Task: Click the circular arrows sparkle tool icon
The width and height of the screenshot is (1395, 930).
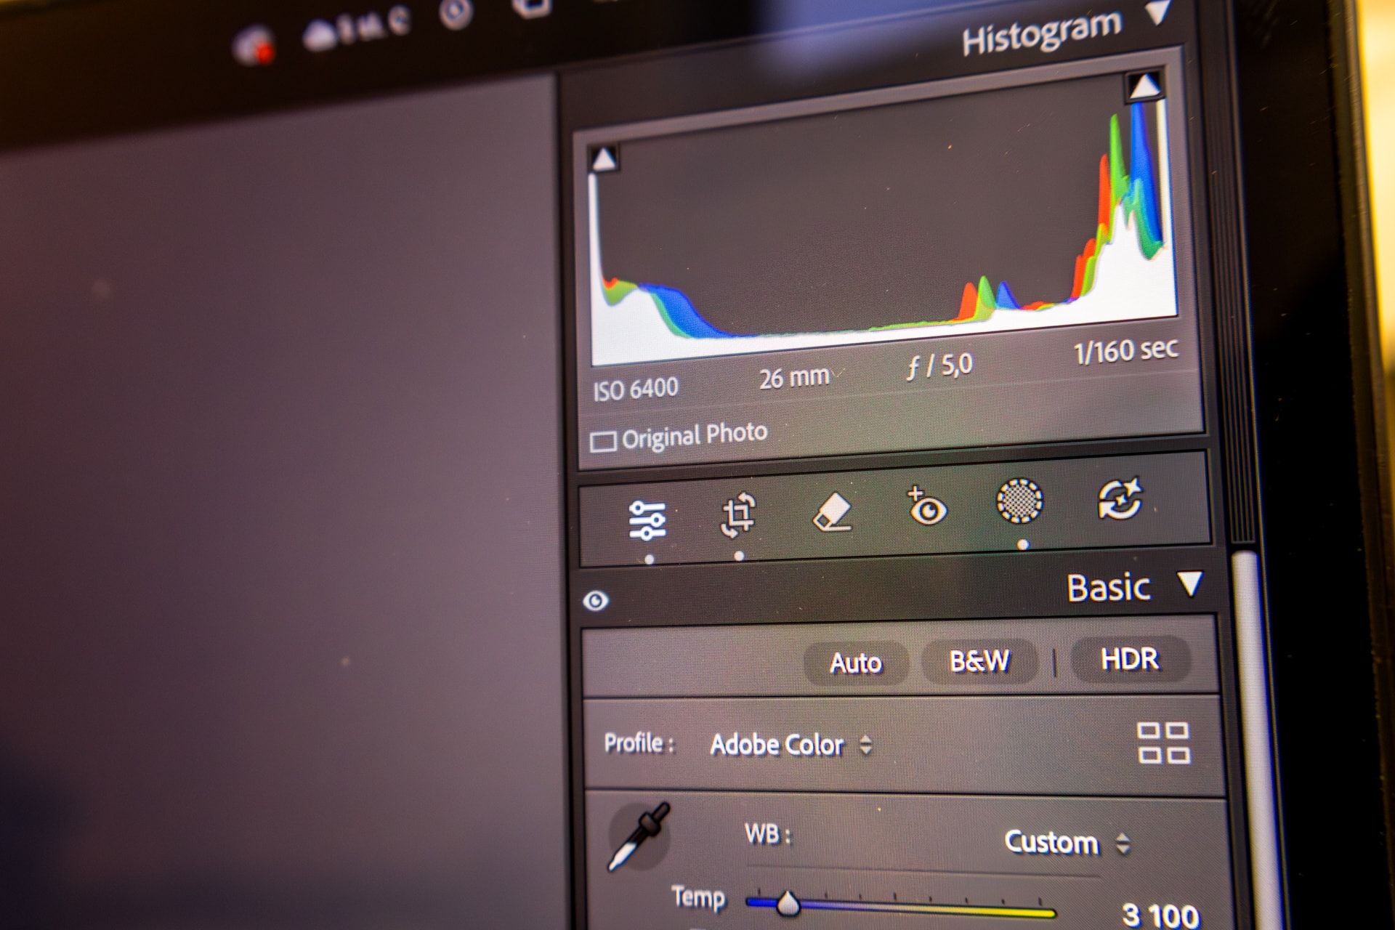Action: tap(1120, 498)
